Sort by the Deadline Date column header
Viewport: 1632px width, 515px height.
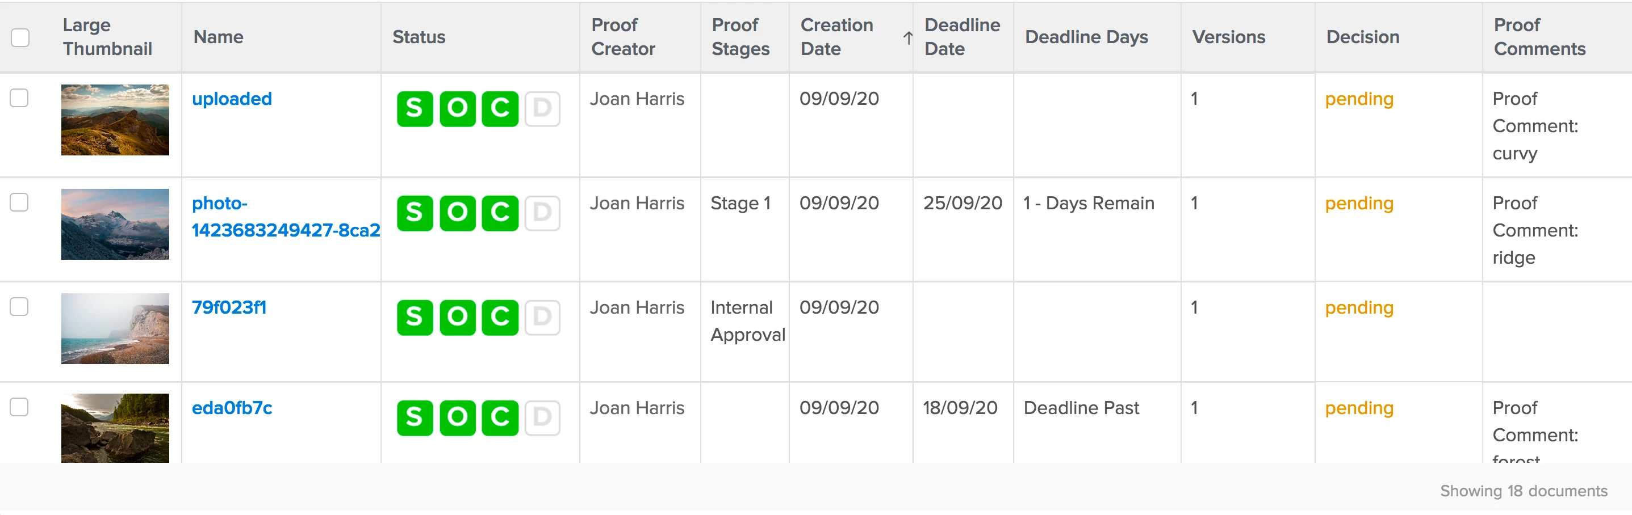tap(962, 37)
